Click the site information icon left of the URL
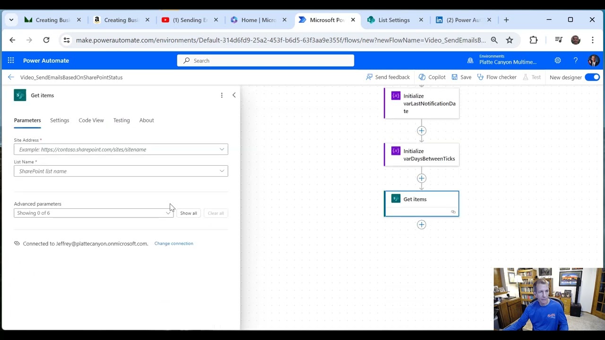Image resolution: width=605 pixels, height=340 pixels. pos(67,40)
